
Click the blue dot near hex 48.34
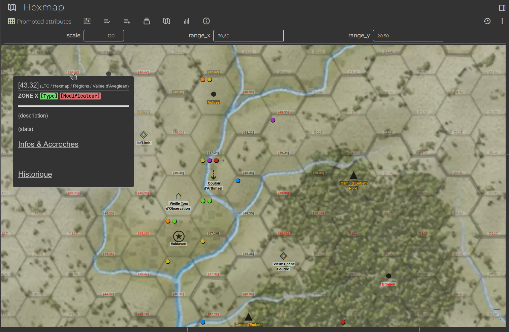(x=238, y=181)
